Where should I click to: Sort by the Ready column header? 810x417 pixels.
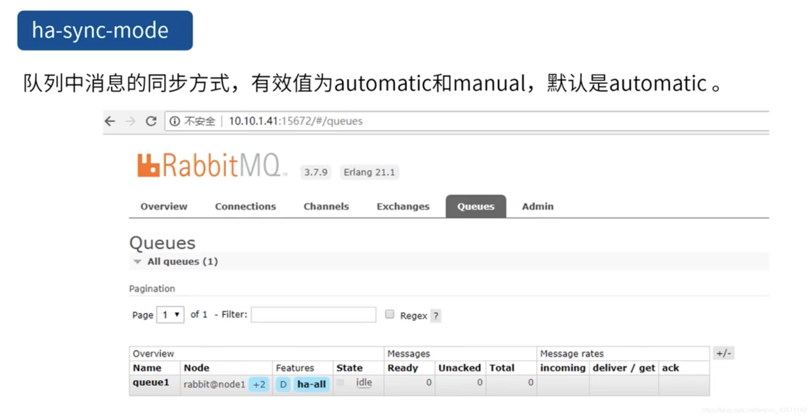(x=403, y=368)
